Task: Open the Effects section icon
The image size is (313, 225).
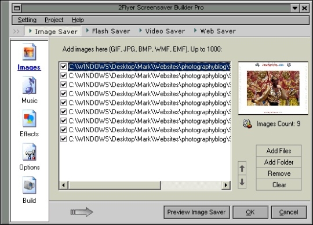Action: [x=29, y=119]
